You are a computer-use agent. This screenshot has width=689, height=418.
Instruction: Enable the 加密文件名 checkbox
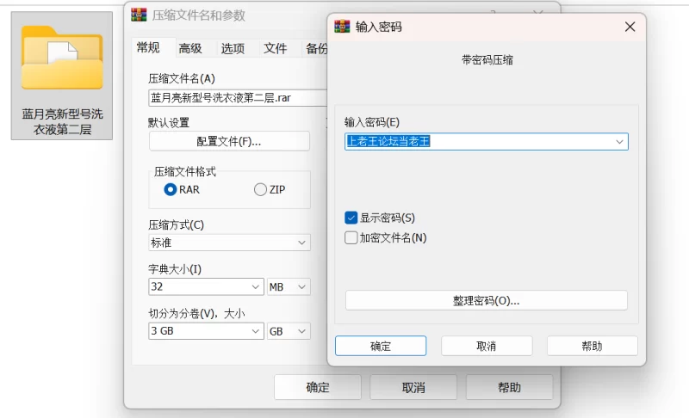tap(351, 237)
